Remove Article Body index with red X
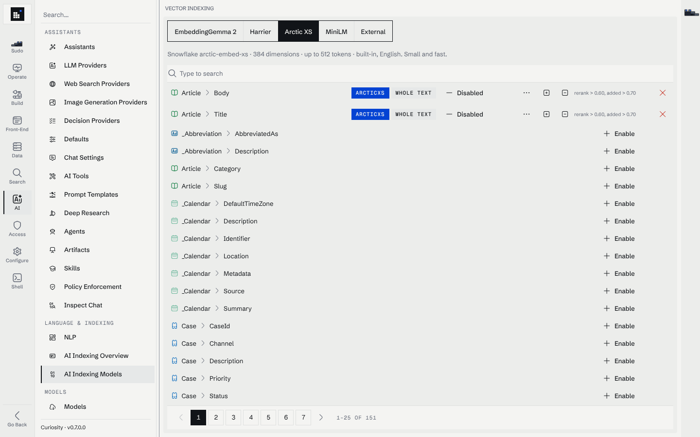The width and height of the screenshot is (700, 437). pos(663,93)
